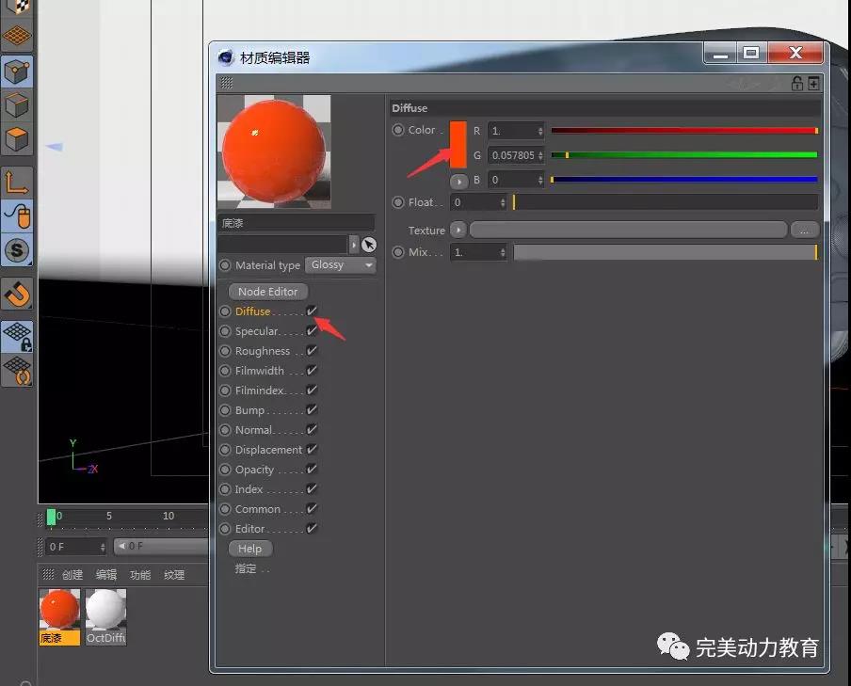Disable the Opacity channel checkbox
This screenshot has height=686, width=851.
click(312, 470)
